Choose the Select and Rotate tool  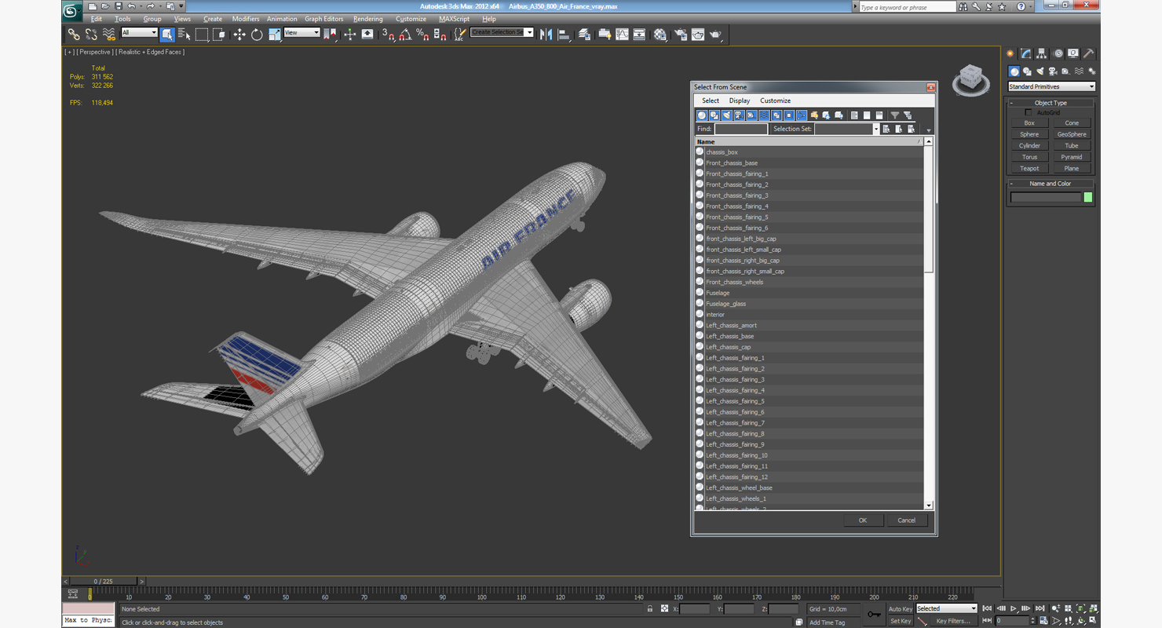257,34
